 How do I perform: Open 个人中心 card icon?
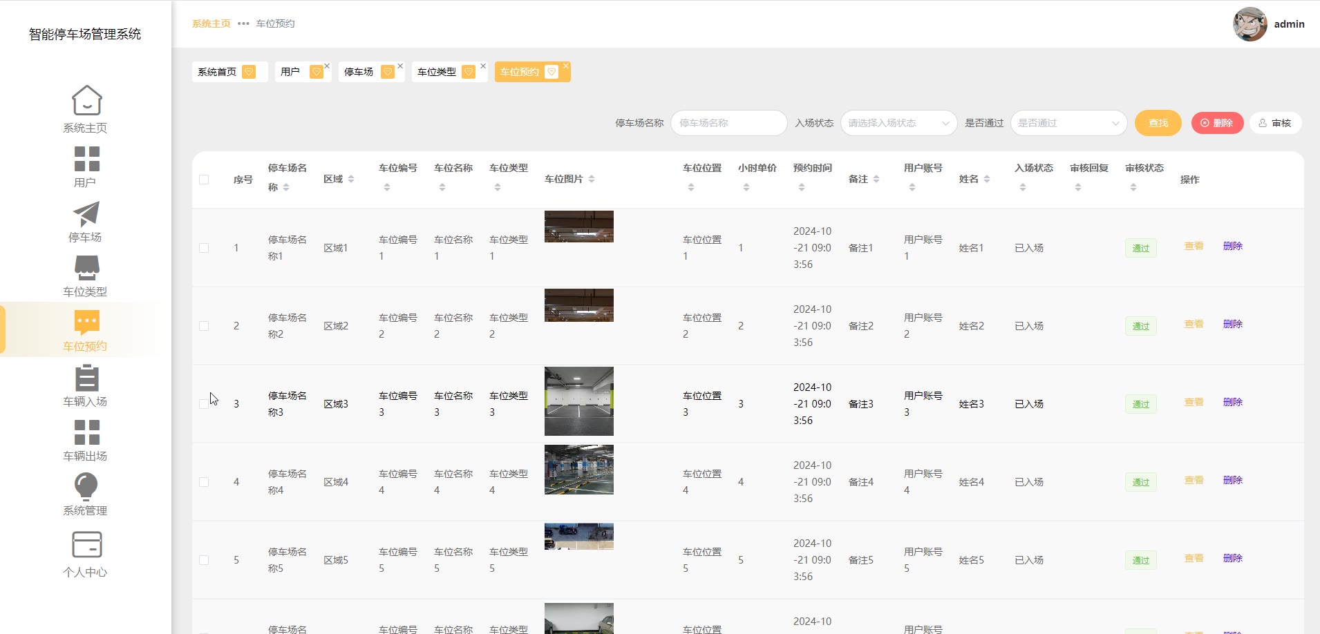click(86, 544)
